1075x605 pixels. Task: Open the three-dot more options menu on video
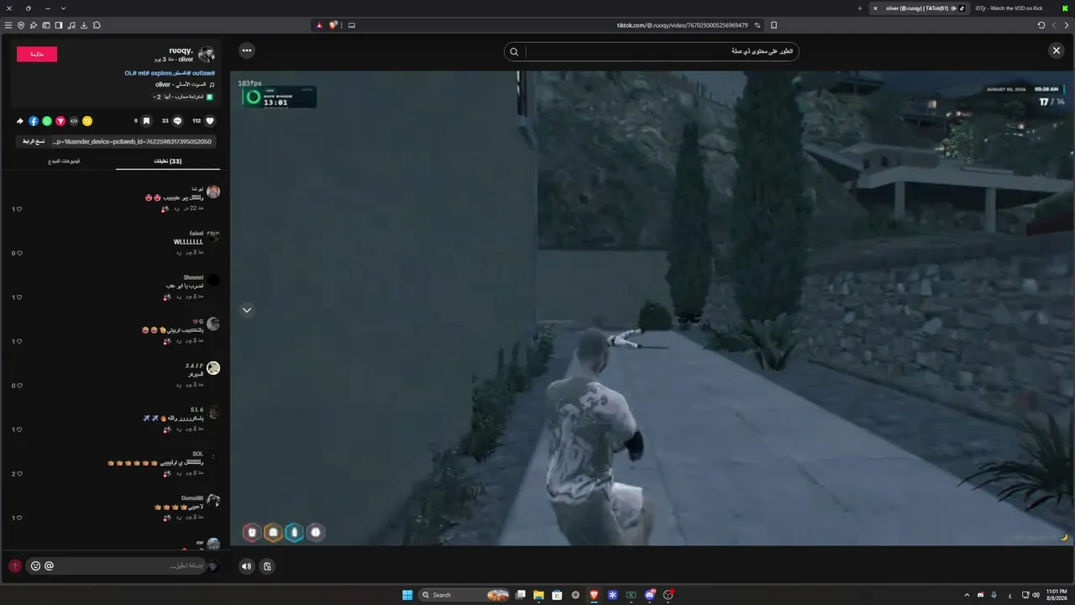tap(247, 50)
